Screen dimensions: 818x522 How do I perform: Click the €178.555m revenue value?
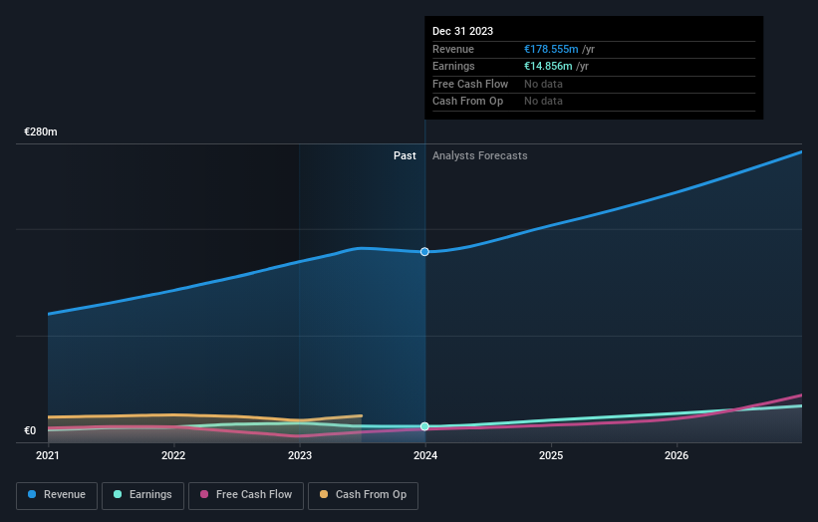pos(551,49)
